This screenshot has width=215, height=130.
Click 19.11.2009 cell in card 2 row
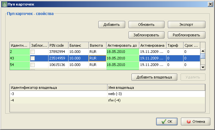153,52
